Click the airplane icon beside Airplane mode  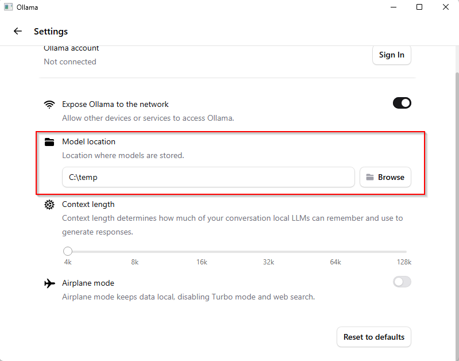point(50,283)
